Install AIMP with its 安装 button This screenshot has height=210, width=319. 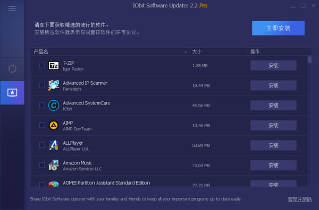(x=273, y=125)
